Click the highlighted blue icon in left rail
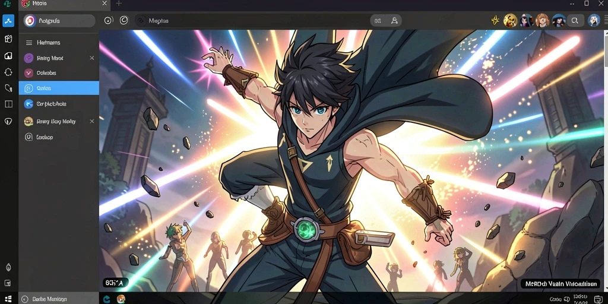The height and width of the screenshot is (304, 608). click(x=8, y=21)
